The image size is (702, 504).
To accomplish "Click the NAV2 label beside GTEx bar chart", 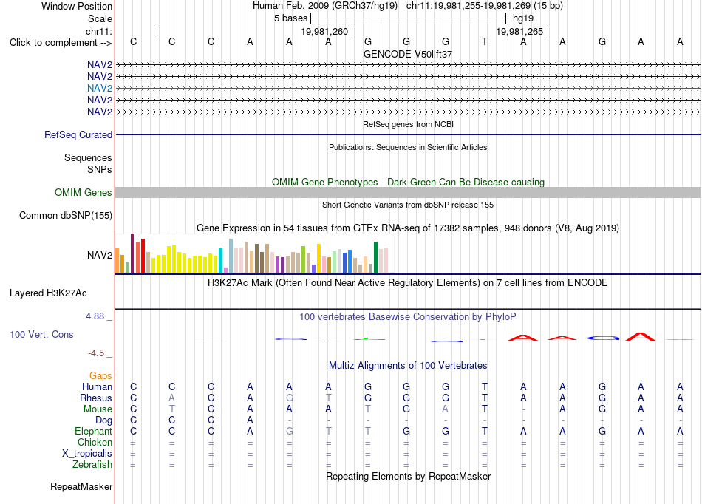I will 100,255.
